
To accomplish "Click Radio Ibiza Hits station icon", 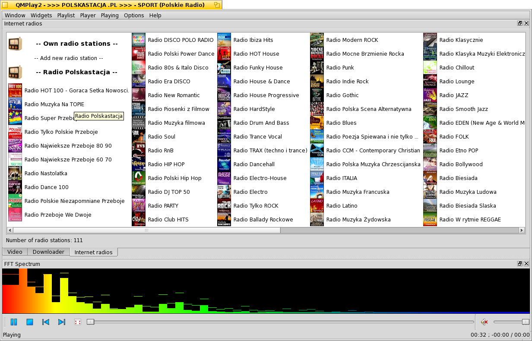I will click(224, 40).
